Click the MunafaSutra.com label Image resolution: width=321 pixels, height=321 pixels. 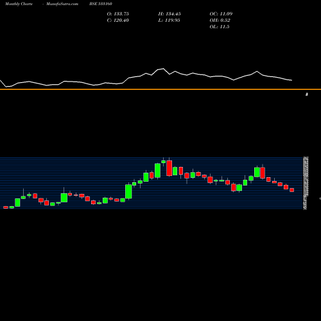coord(62,4)
